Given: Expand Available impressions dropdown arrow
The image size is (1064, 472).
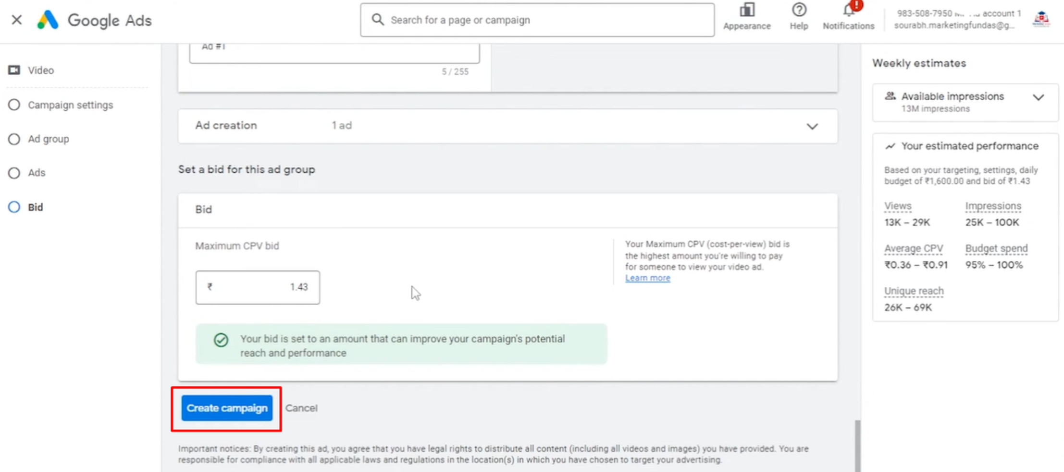Looking at the screenshot, I should click(1038, 97).
